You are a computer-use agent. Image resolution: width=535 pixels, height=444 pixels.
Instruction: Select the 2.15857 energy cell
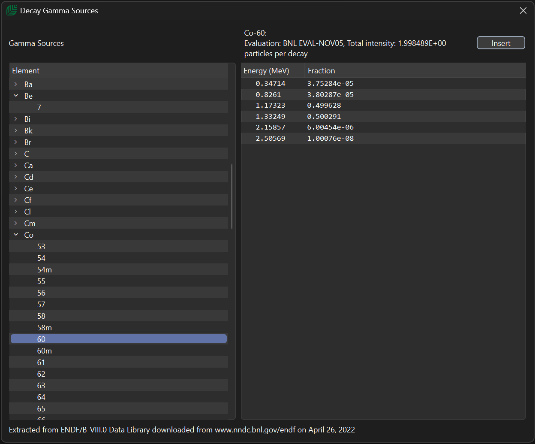(271, 127)
